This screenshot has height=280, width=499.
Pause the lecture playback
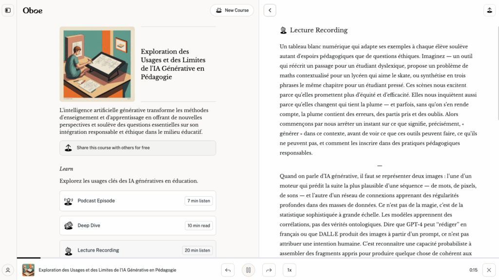point(249,270)
